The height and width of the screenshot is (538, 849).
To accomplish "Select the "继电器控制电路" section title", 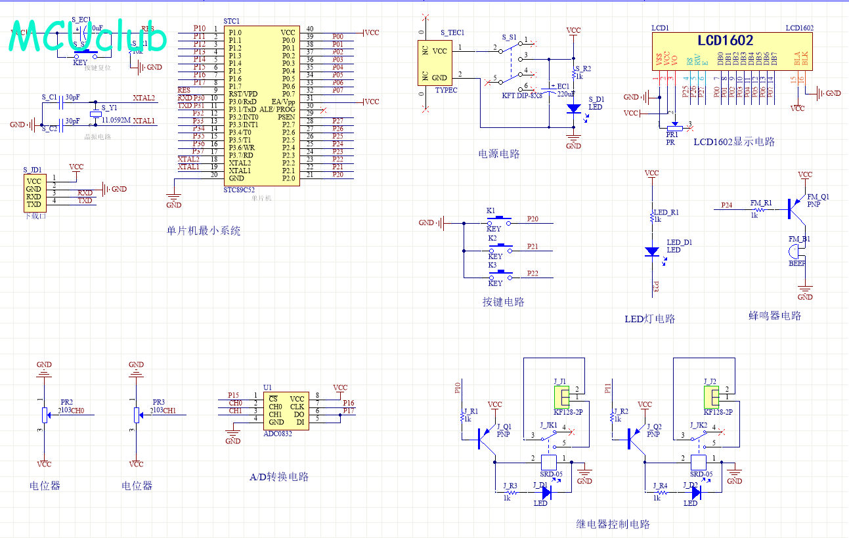I will (613, 524).
